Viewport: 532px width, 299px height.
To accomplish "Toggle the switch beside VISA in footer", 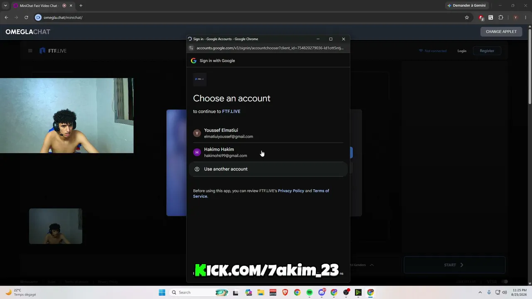I will (505, 282).
